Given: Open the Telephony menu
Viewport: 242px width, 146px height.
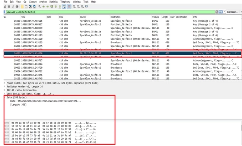Looking at the screenshot, I should click(x=65, y=2).
